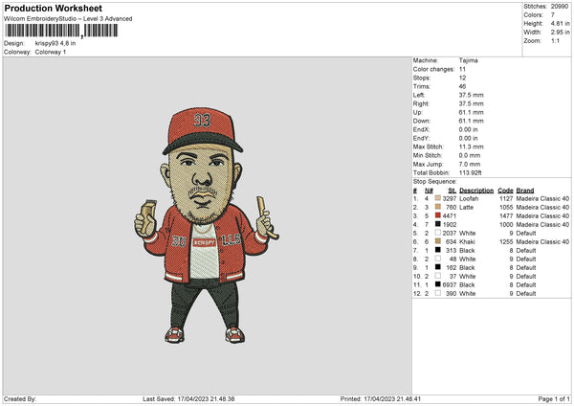Image resolution: width=574 pixels, height=406 pixels.
Task: Click the white swatch in row 5
Action: point(438,233)
